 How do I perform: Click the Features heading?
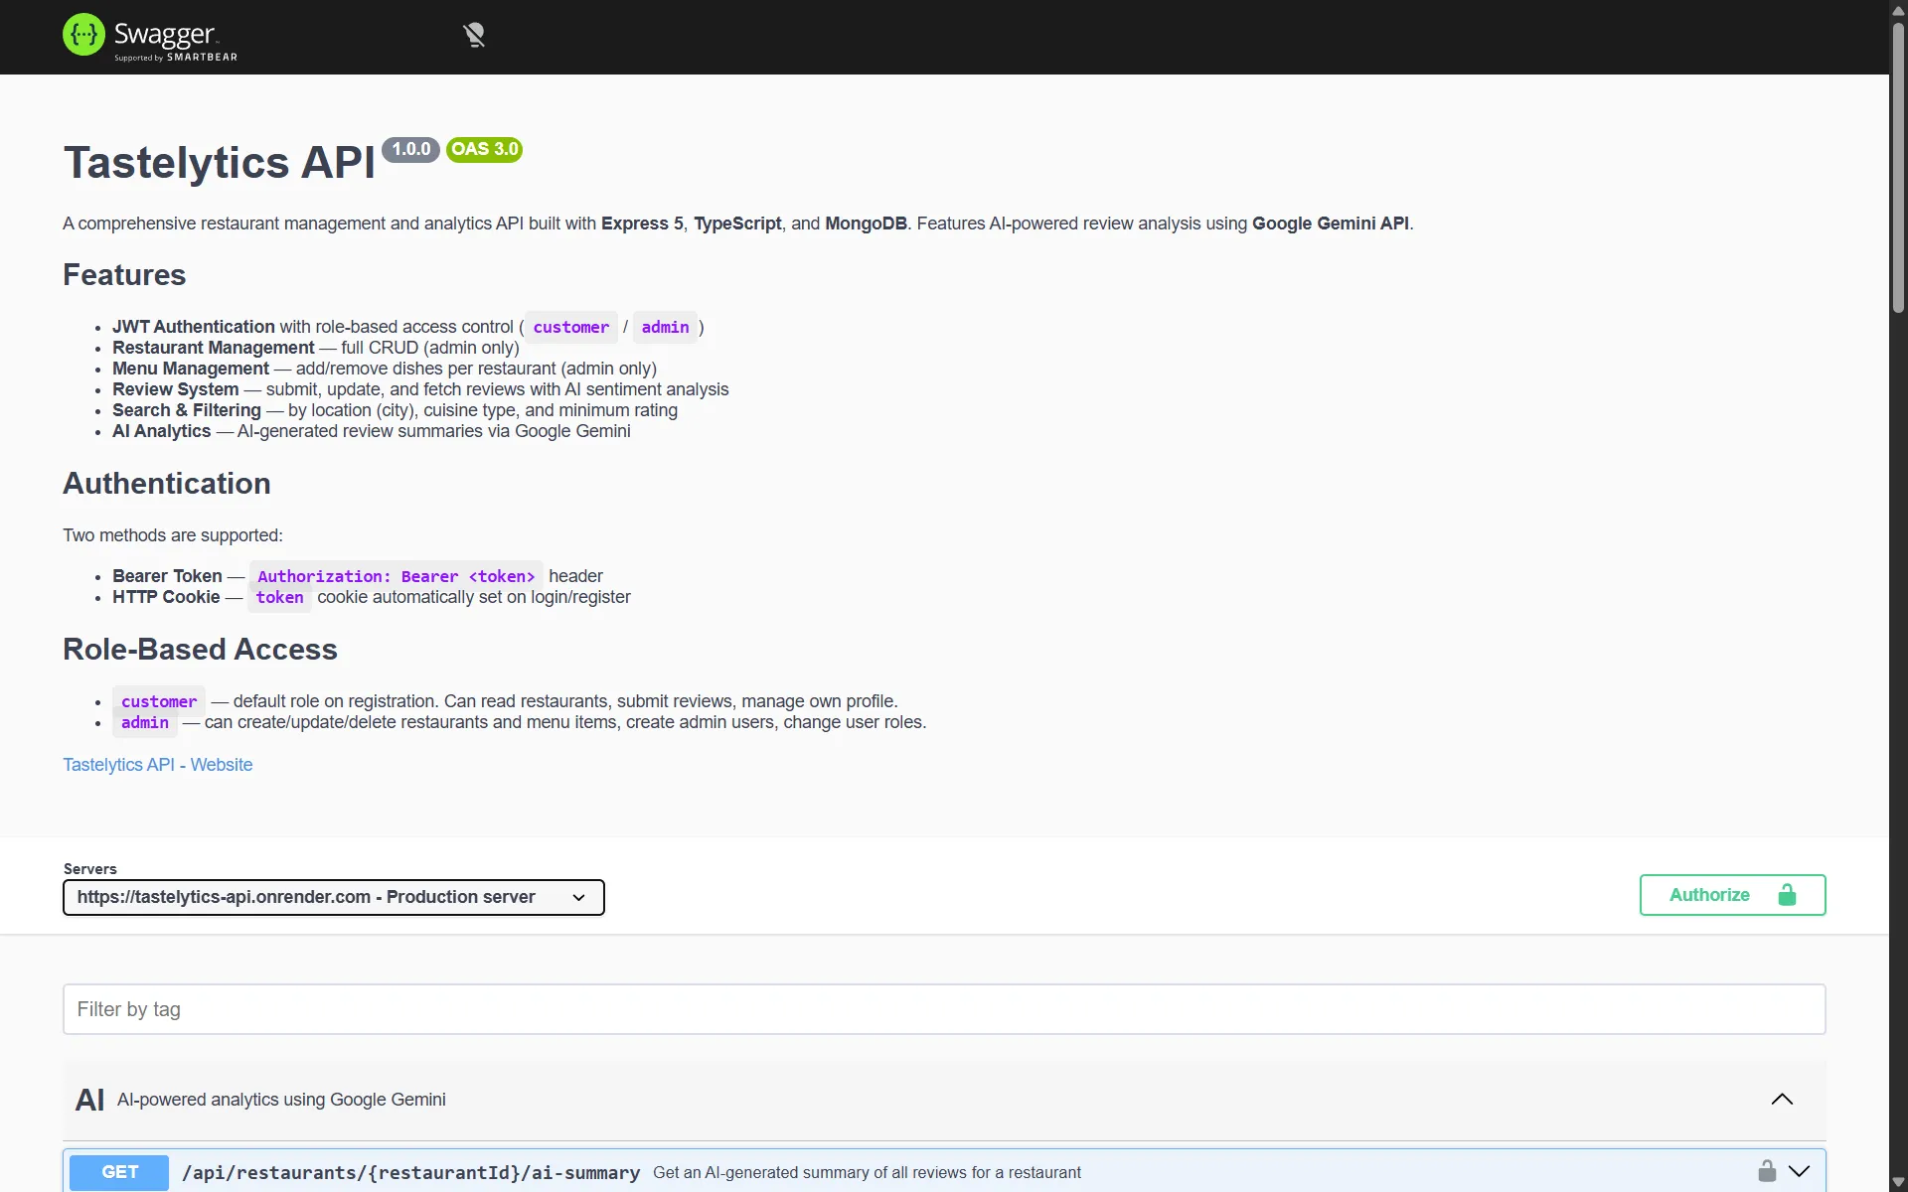(x=124, y=275)
